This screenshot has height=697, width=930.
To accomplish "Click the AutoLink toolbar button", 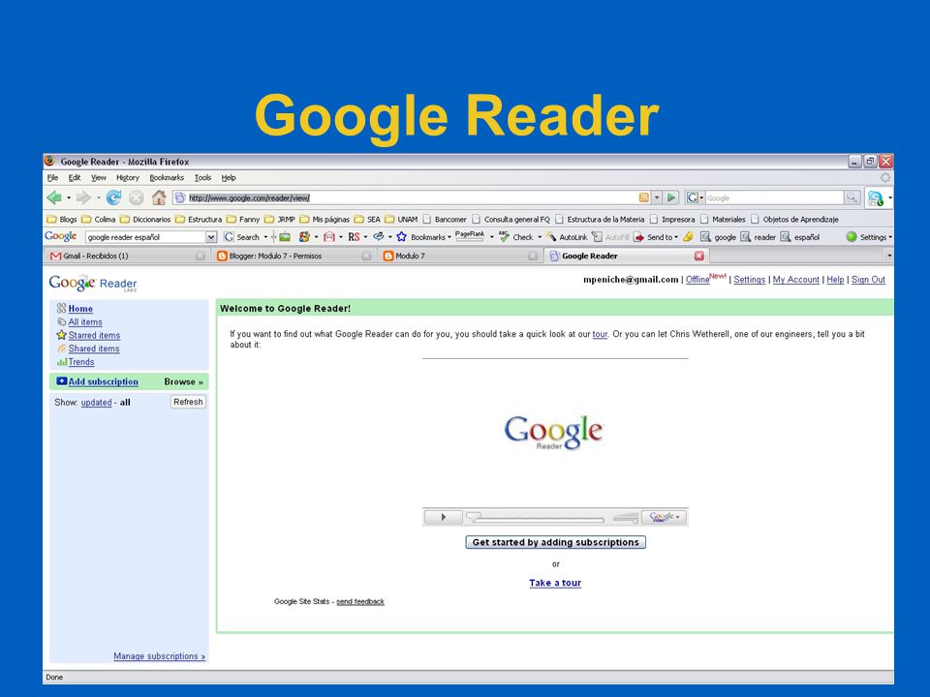I will tap(567, 237).
